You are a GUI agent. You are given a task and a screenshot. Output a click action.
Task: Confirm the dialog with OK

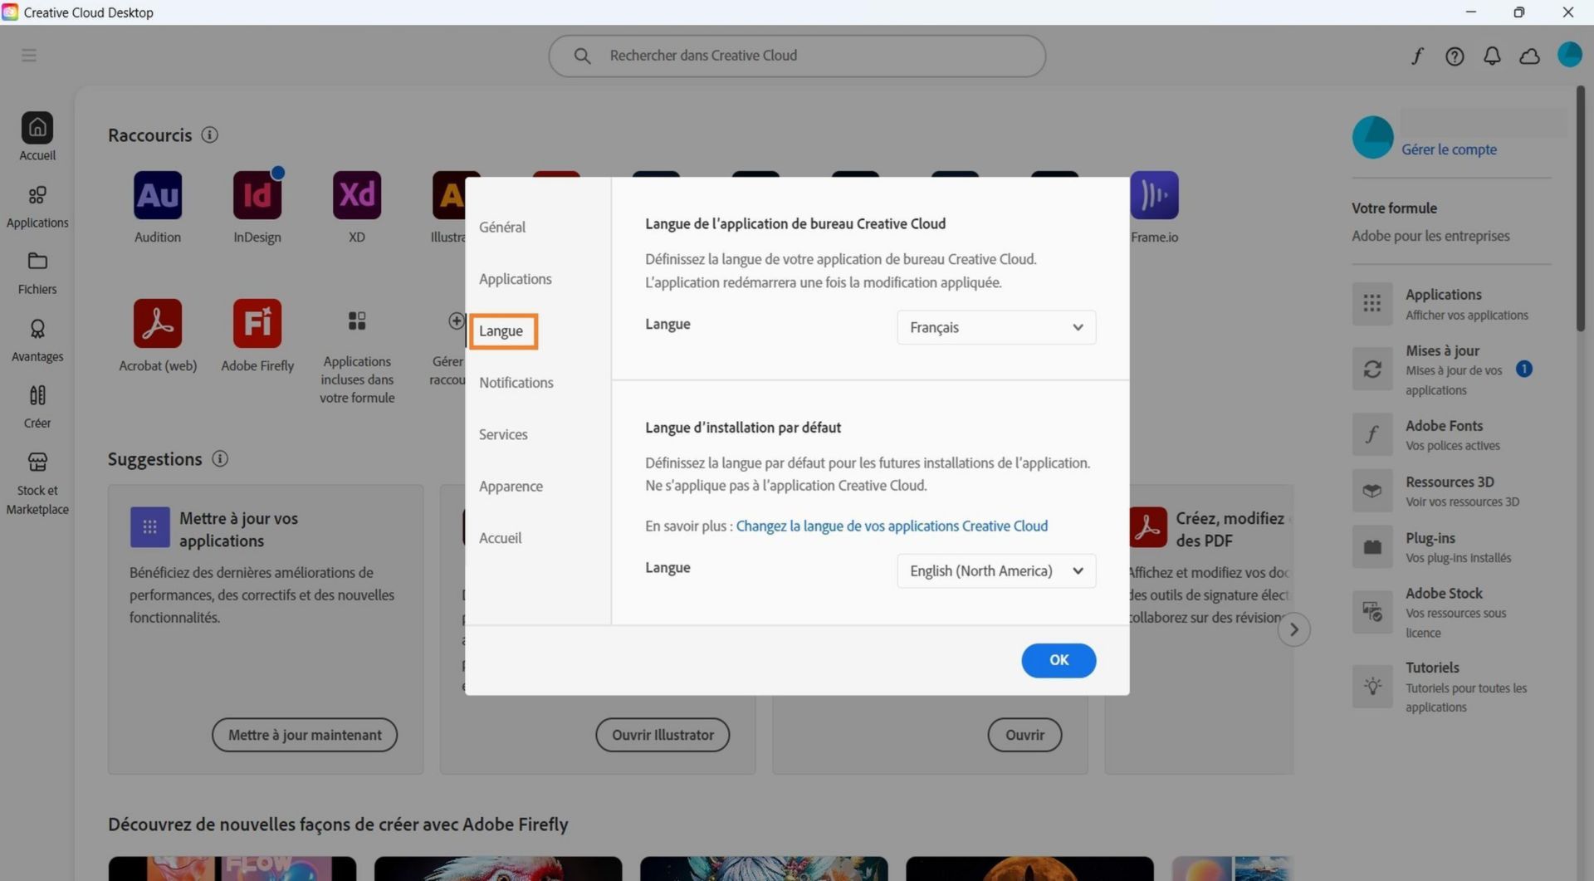(1059, 660)
